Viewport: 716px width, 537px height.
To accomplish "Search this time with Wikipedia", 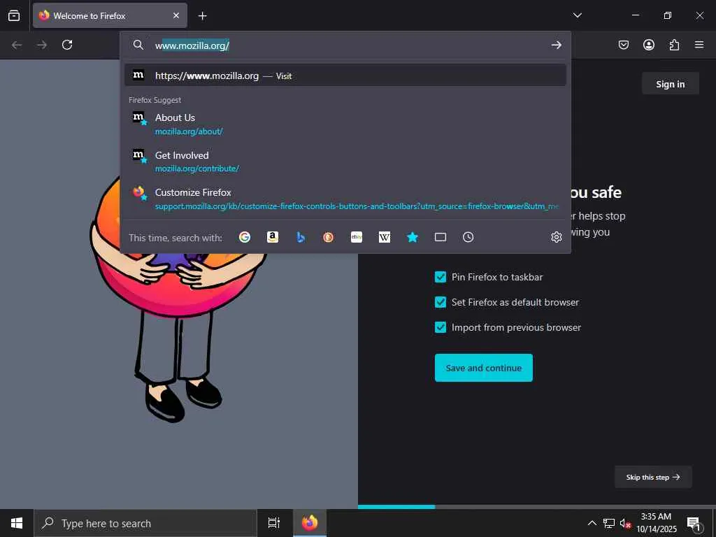I will click(x=385, y=237).
